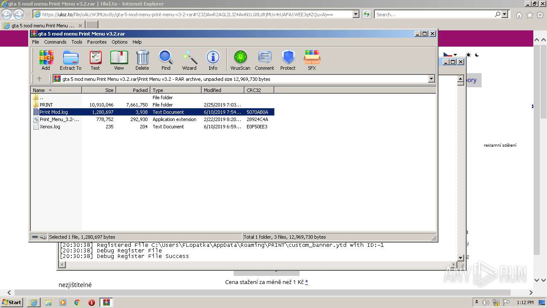
Task: Open the Options menu
Action: [x=120, y=42]
